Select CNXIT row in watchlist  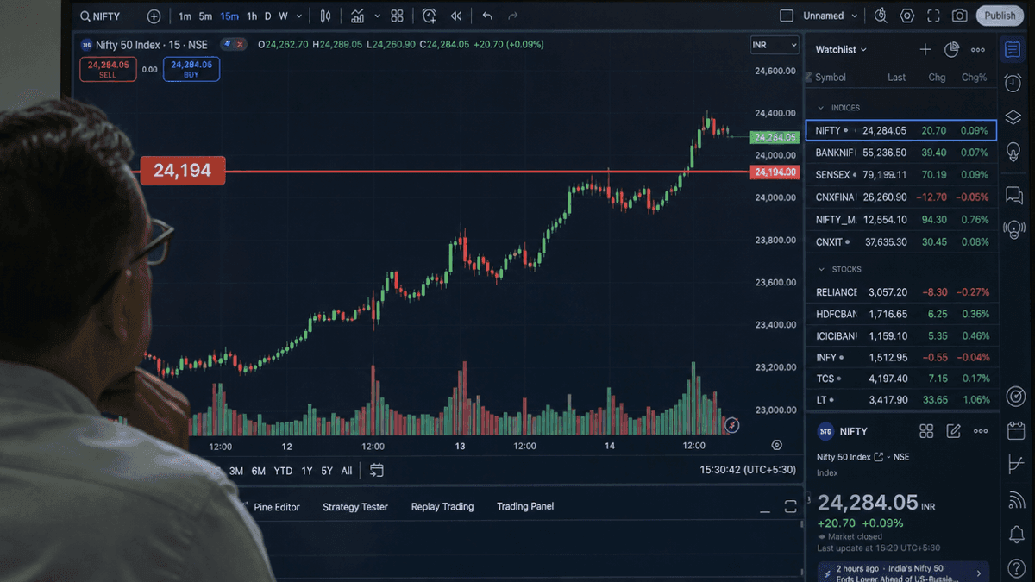[901, 242]
